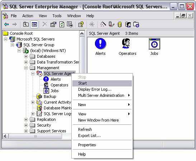Image resolution: width=196 pixels, height=161 pixels.
Task: Click the New Login person toolbar icon
Action: coord(128,24)
